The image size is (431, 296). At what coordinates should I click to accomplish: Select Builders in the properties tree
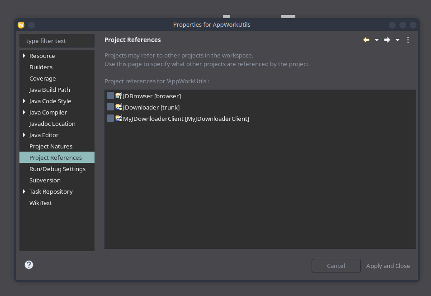[41, 67]
